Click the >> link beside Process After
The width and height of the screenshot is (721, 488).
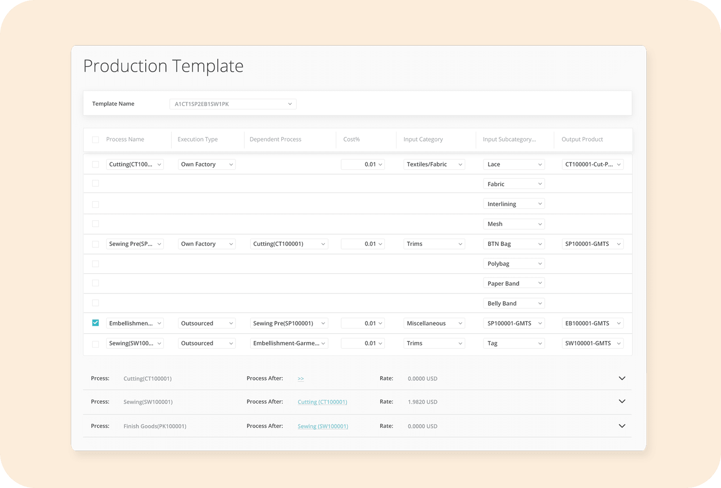coord(300,378)
